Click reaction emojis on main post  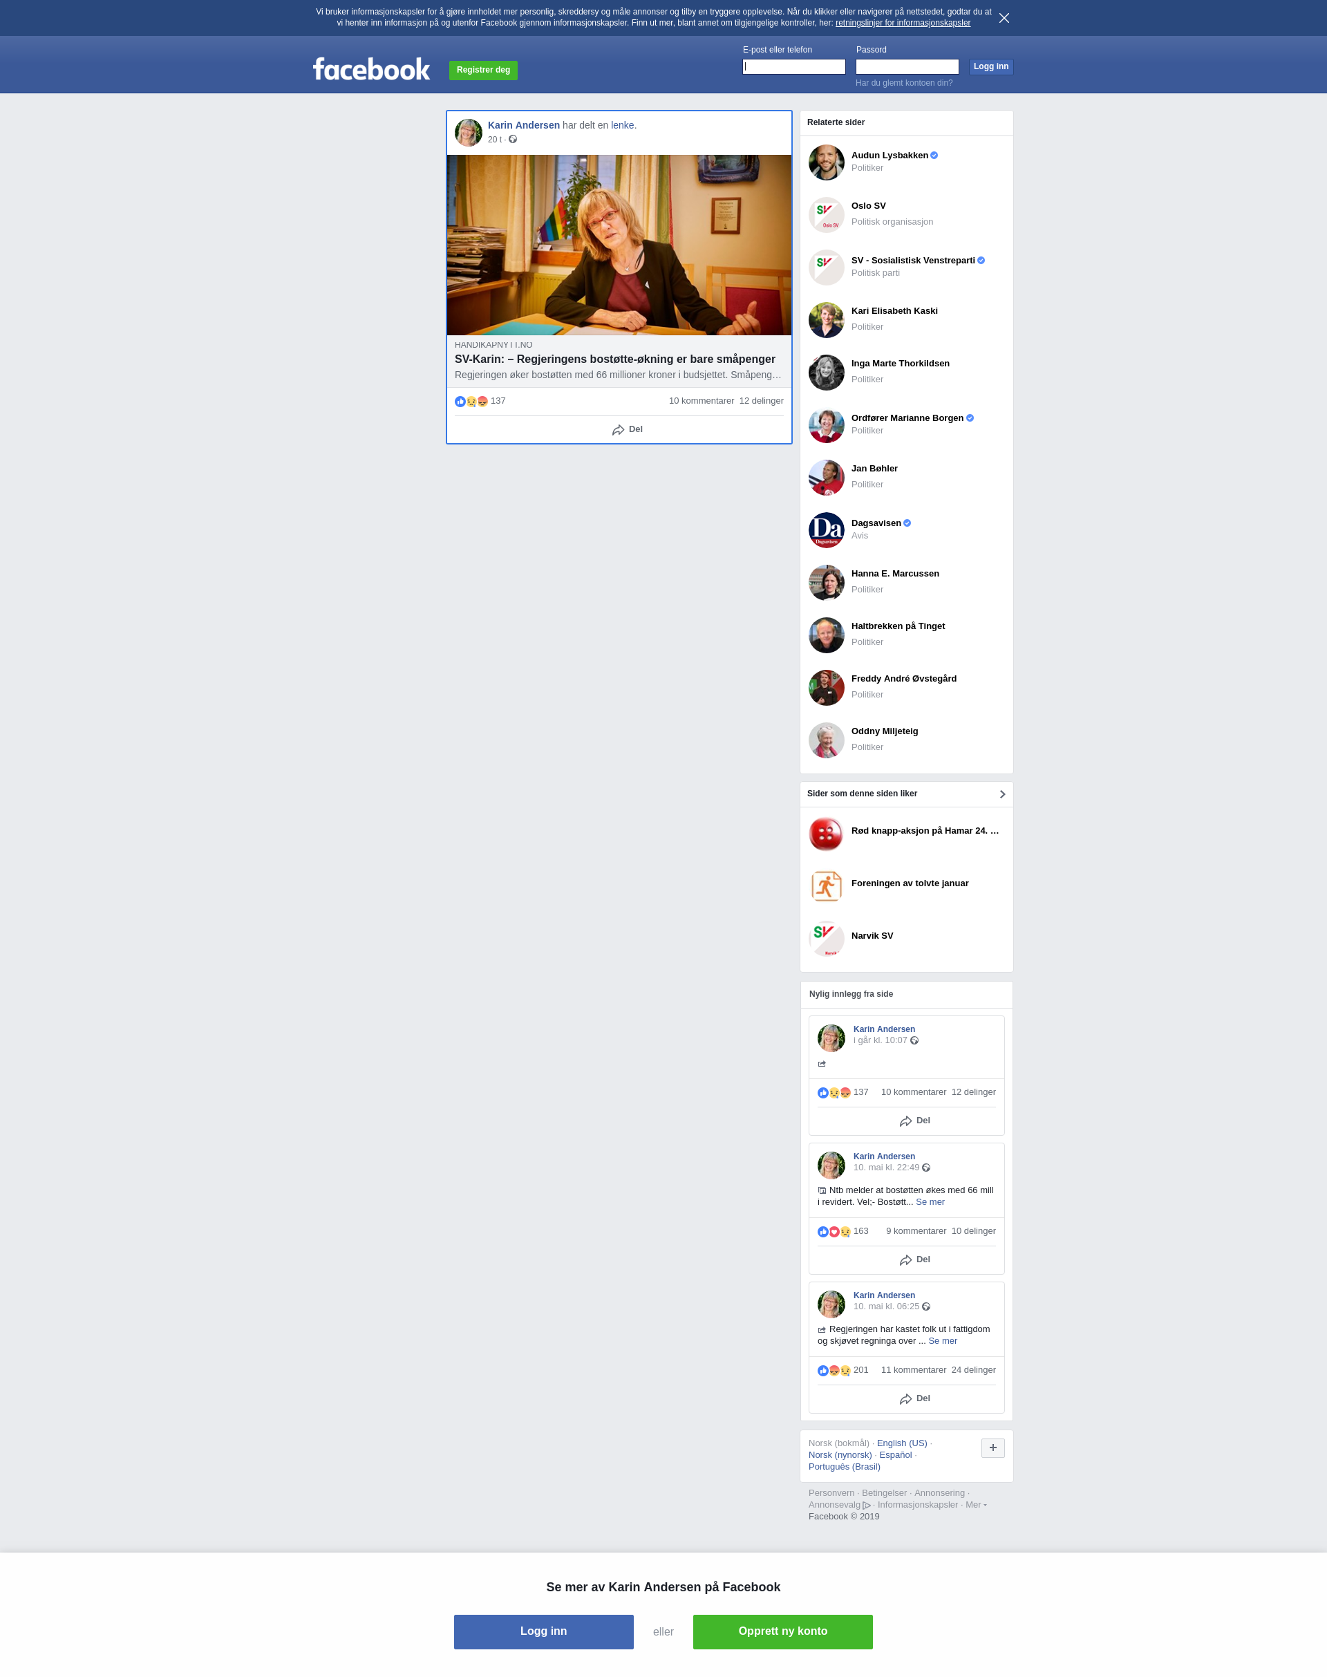click(471, 401)
